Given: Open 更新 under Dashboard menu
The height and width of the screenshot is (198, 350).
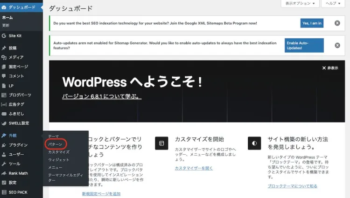Looking at the screenshot, I should (6, 25).
